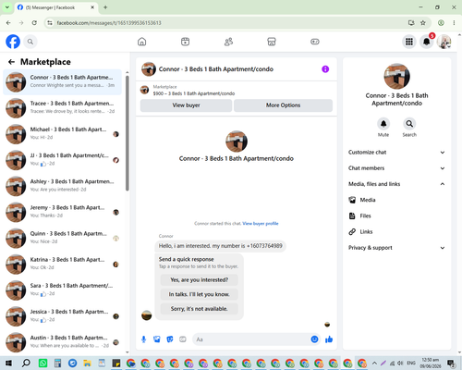Viewport: 462px width, 370px height.
Task: Search in conversation magnifier icon
Action: pyautogui.click(x=409, y=124)
